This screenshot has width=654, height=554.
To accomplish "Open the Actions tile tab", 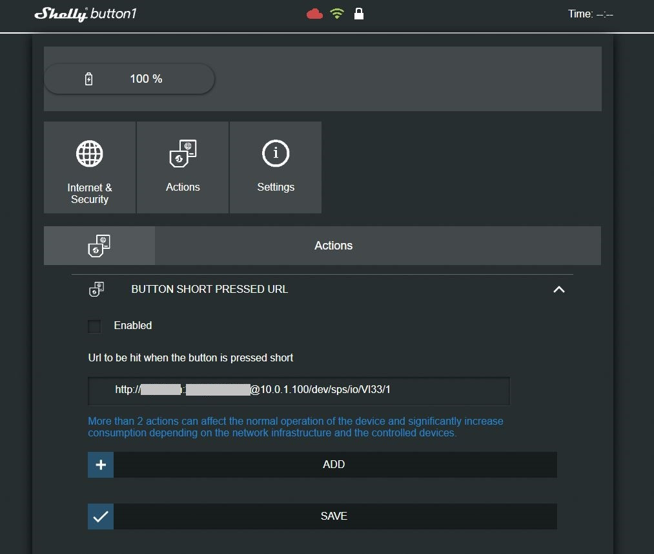I will pos(183,167).
